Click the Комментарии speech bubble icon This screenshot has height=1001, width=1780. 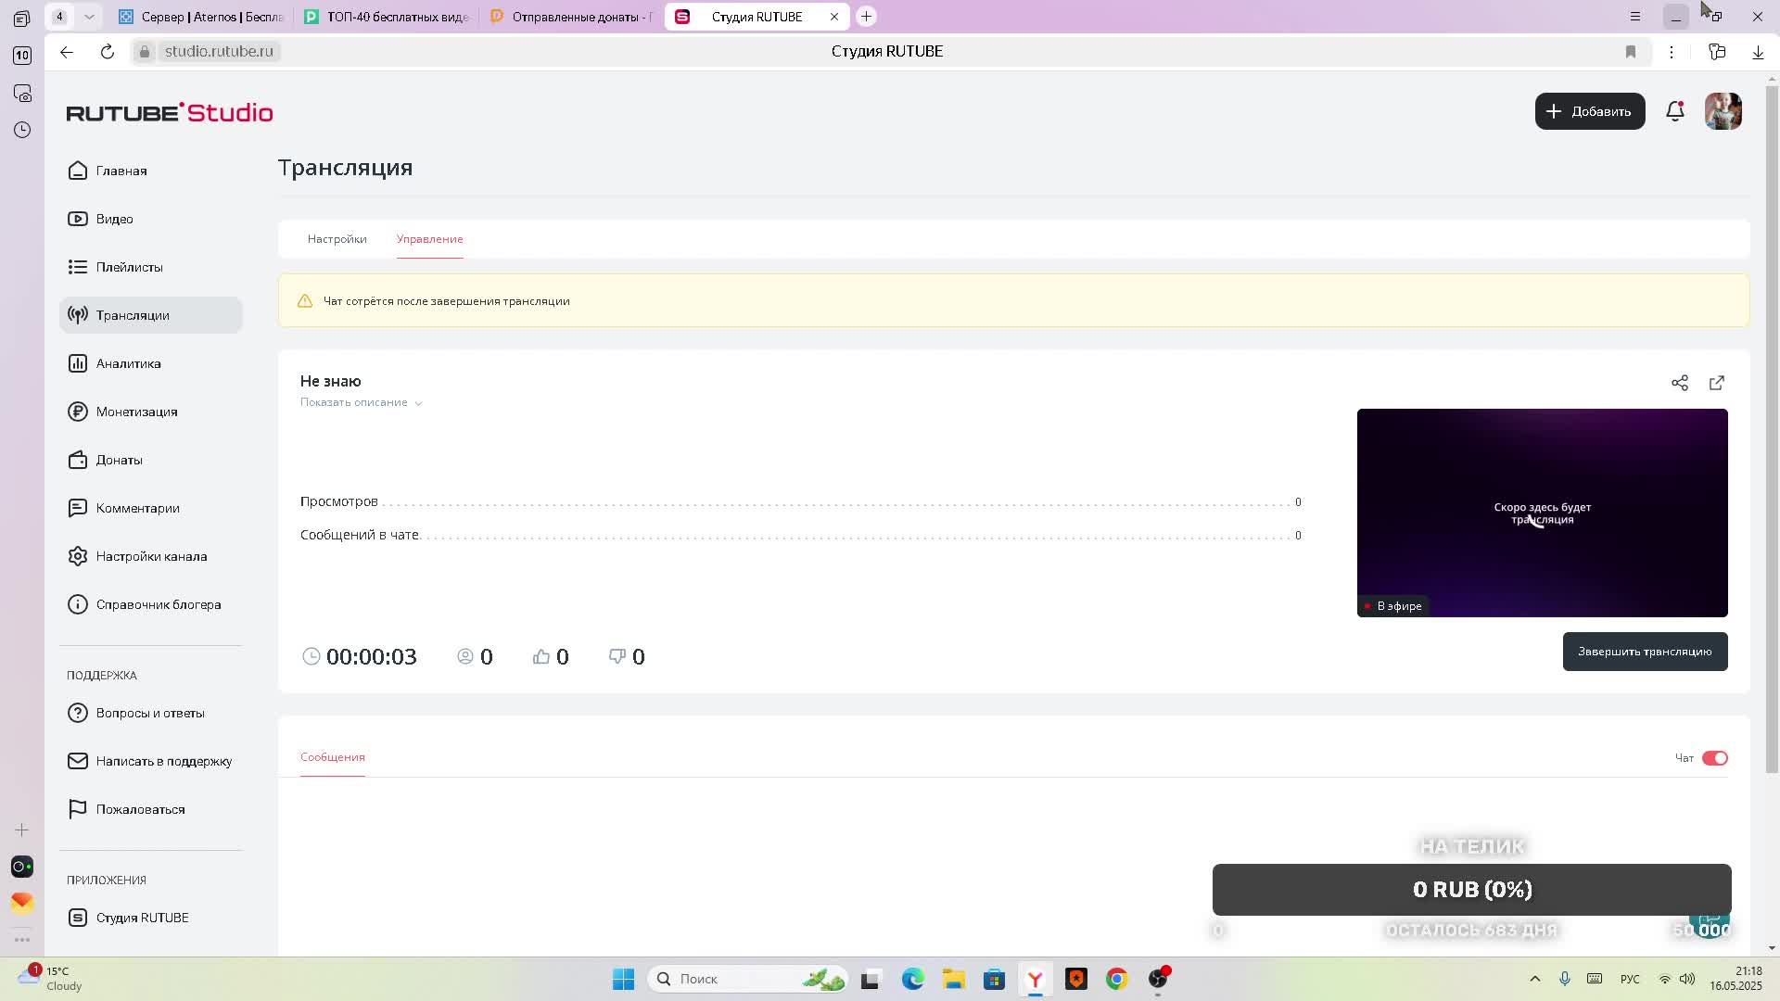(x=78, y=508)
